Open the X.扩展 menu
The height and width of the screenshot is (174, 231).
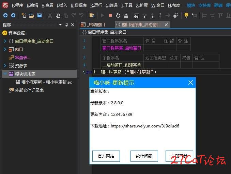tap(142, 5)
